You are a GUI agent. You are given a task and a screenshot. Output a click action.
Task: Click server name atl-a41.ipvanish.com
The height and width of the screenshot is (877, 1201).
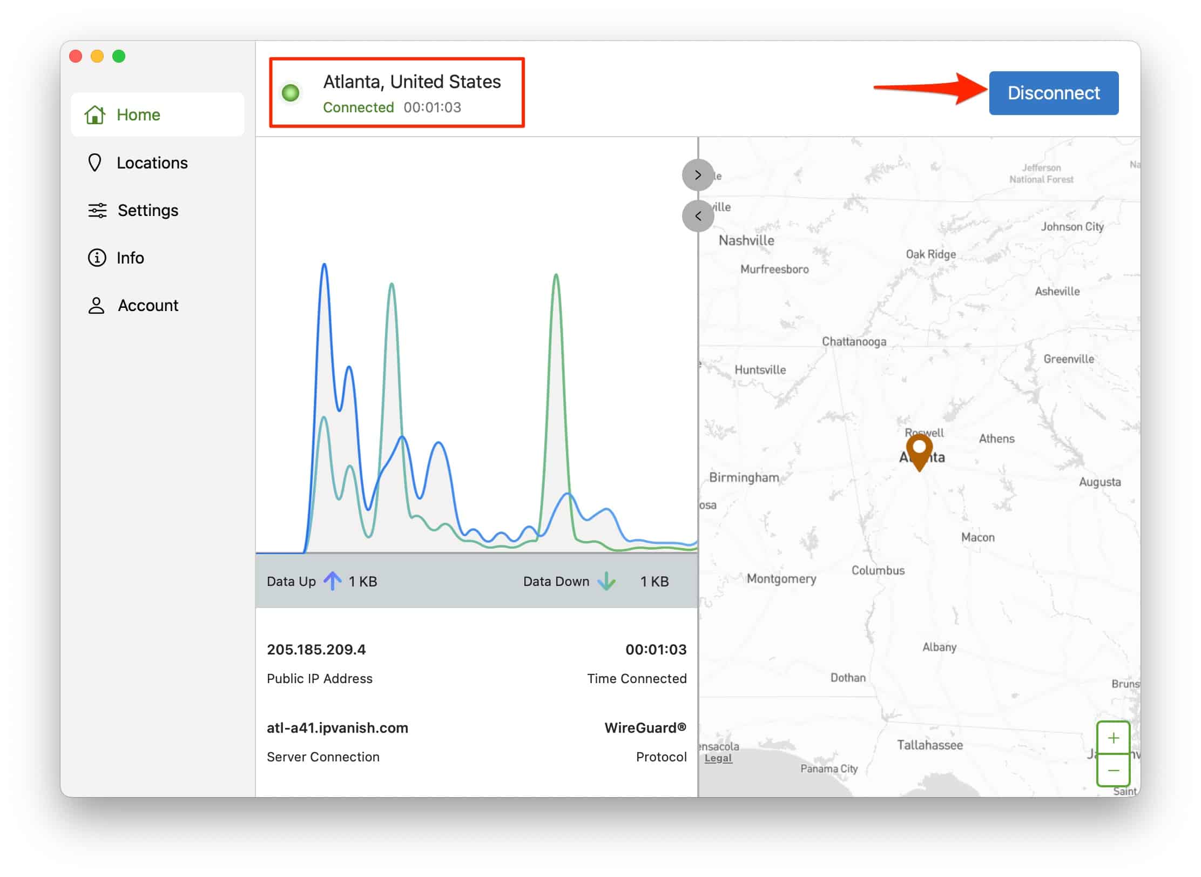338,728
